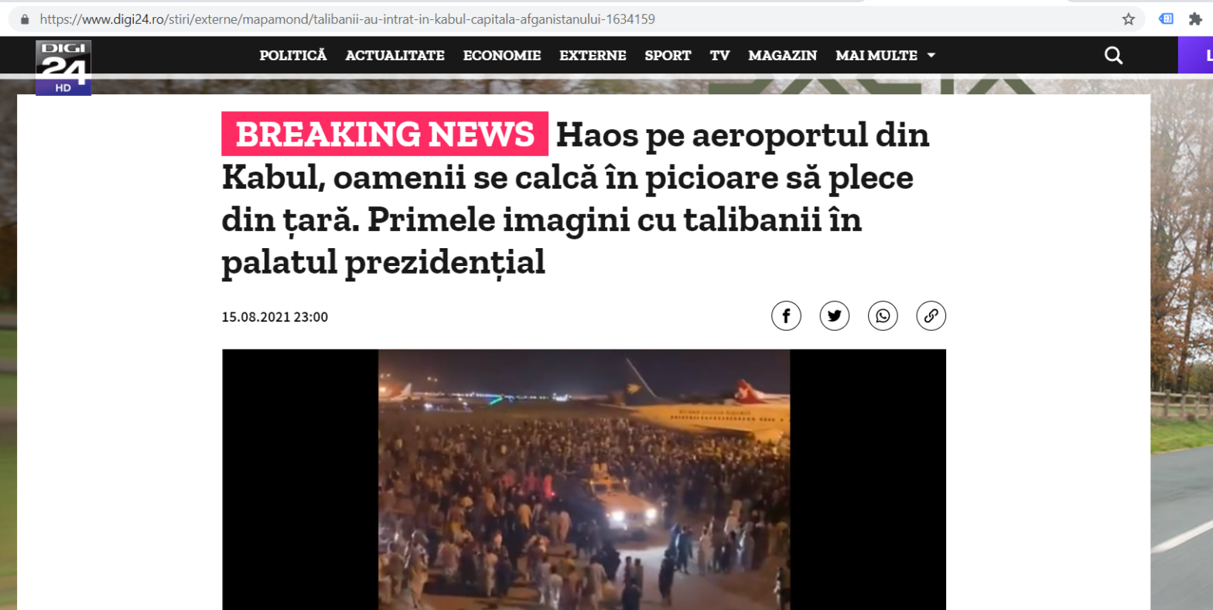The image size is (1213, 610).
Task: Go to the MAGAZIN section
Action: pos(783,56)
